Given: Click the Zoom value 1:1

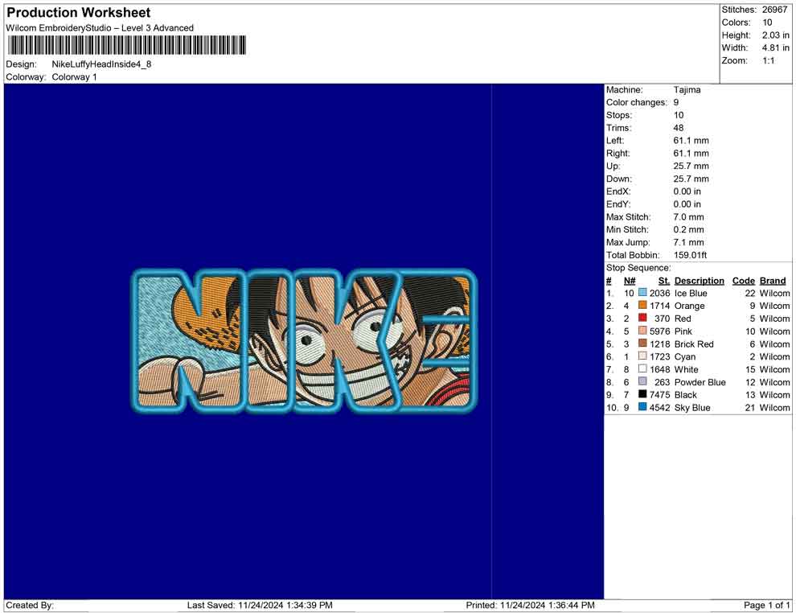Looking at the screenshot, I should (769, 60).
